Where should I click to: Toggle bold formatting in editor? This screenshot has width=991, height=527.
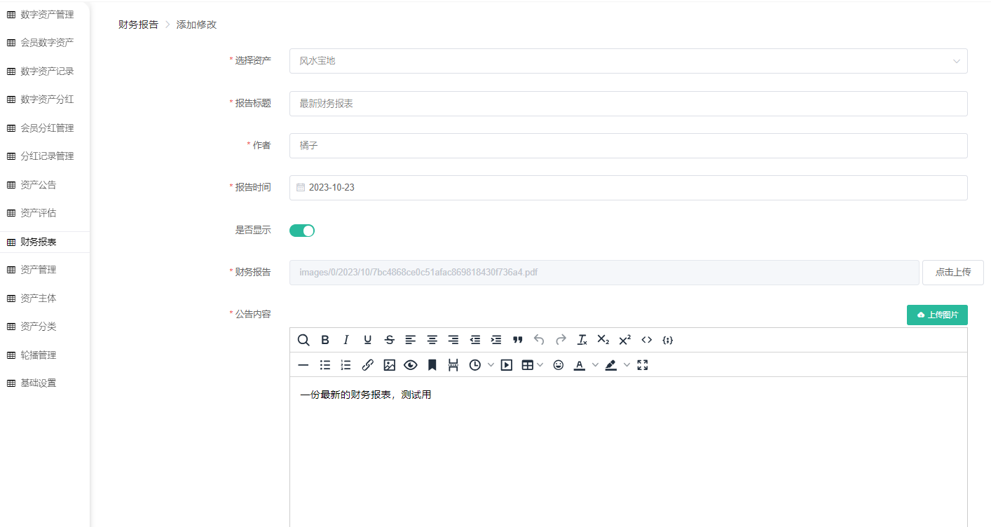[x=325, y=340]
